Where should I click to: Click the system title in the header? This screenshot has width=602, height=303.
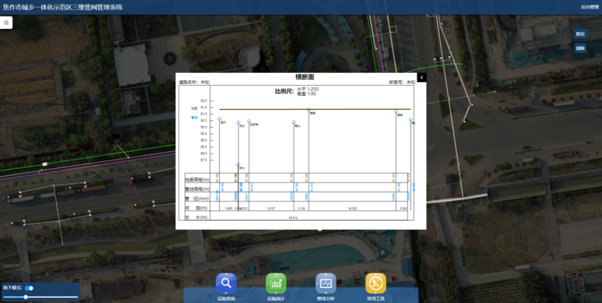[x=62, y=7]
